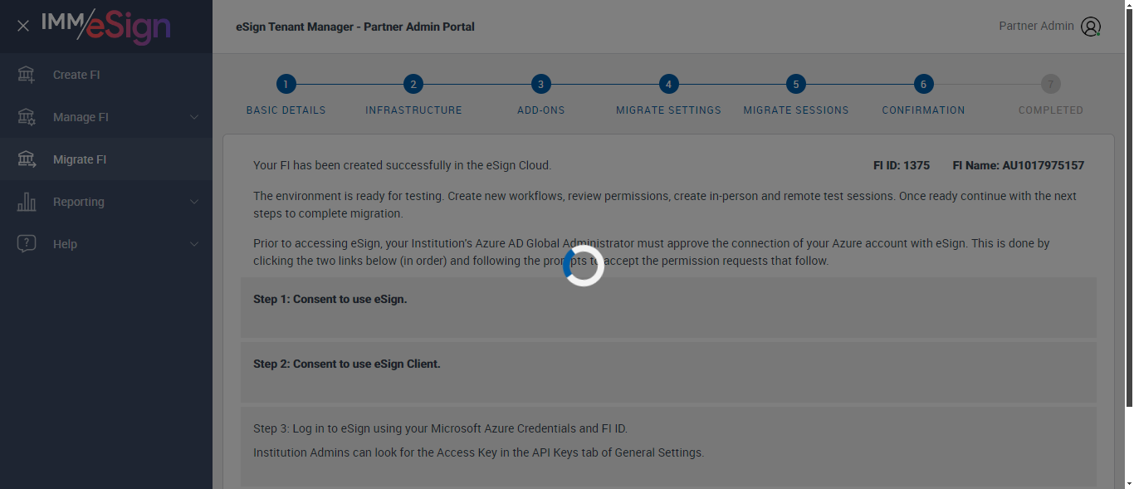Click the Partner Admin user label
The width and height of the screenshot is (1134, 489).
[x=1036, y=26]
